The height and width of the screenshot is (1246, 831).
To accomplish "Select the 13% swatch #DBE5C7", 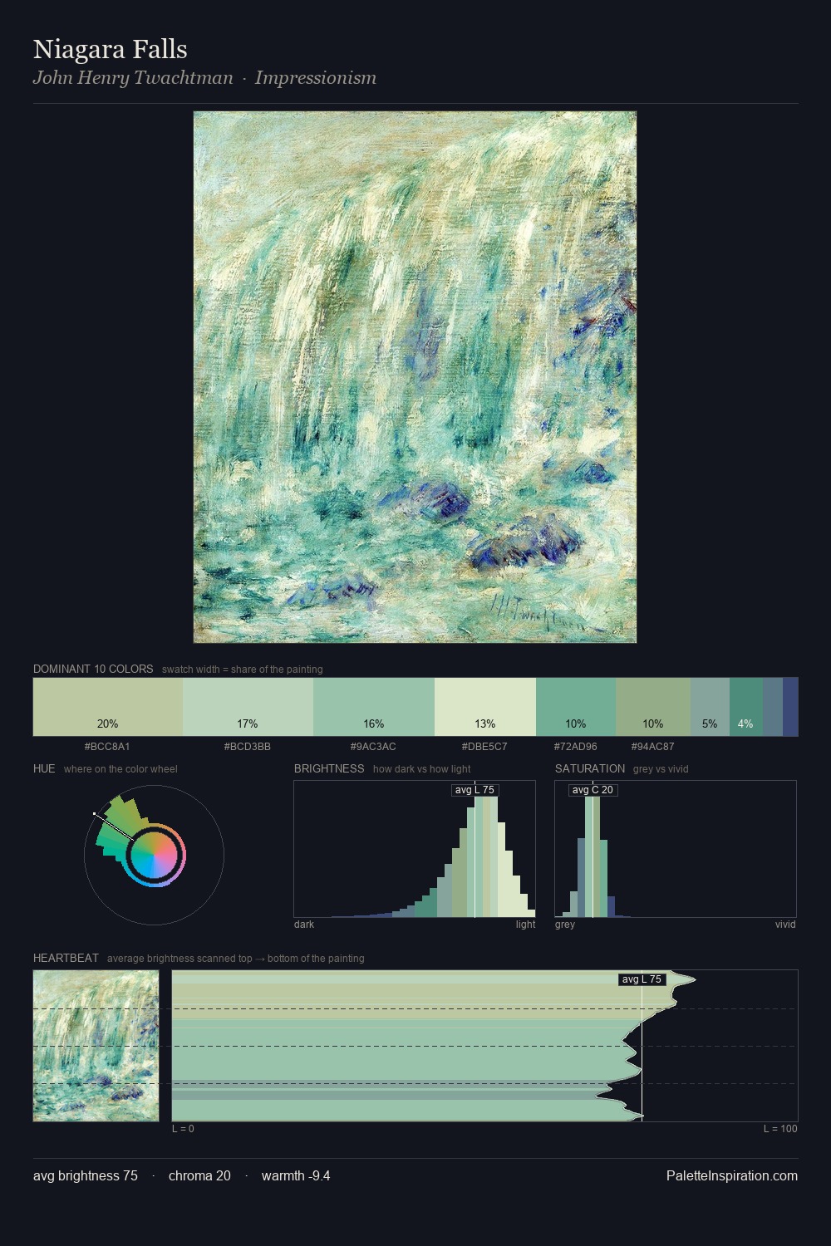I will point(485,707).
